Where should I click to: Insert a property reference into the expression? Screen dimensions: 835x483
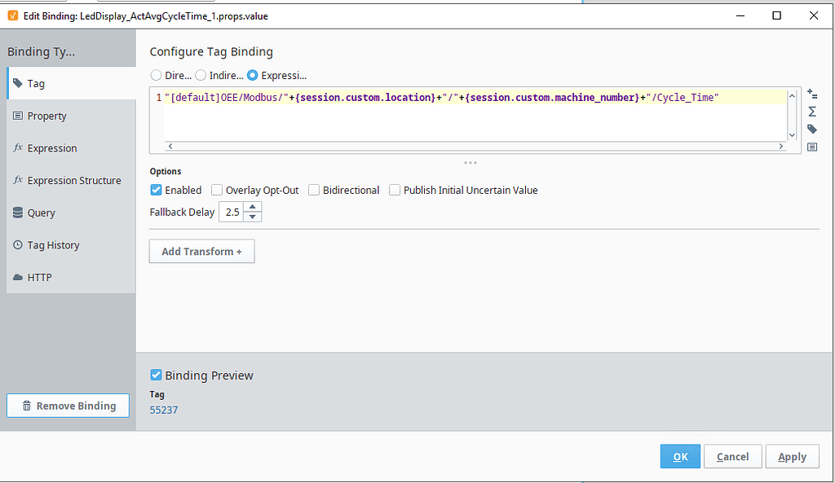[812, 93]
